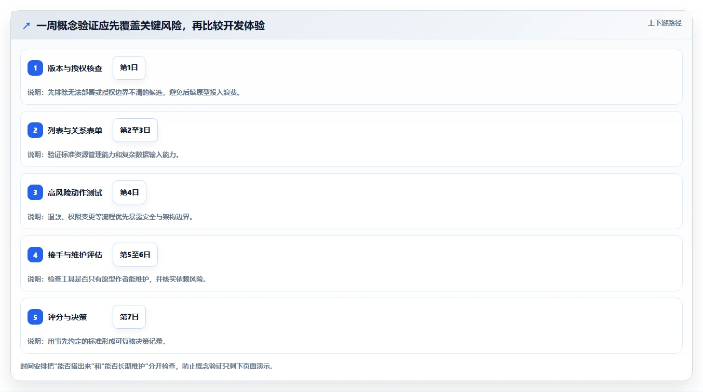The image size is (703, 392).
Task: Click the description starting 退款、权限变更
Action: (x=111, y=217)
